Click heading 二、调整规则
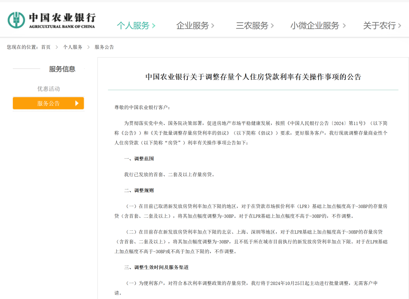409x299 pixels. pyautogui.click(x=139, y=191)
